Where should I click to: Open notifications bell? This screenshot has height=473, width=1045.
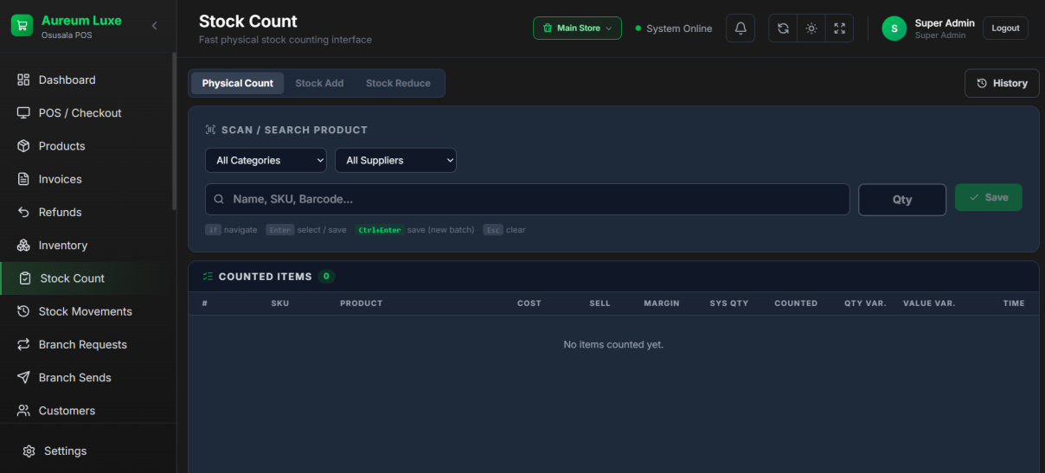click(x=740, y=29)
